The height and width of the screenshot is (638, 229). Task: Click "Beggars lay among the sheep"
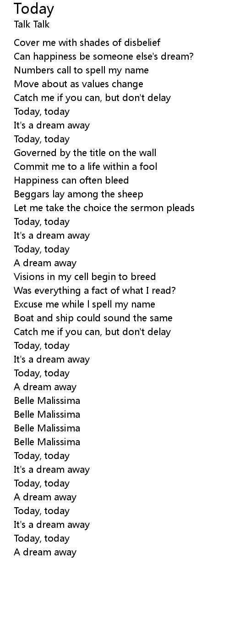point(78,194)
